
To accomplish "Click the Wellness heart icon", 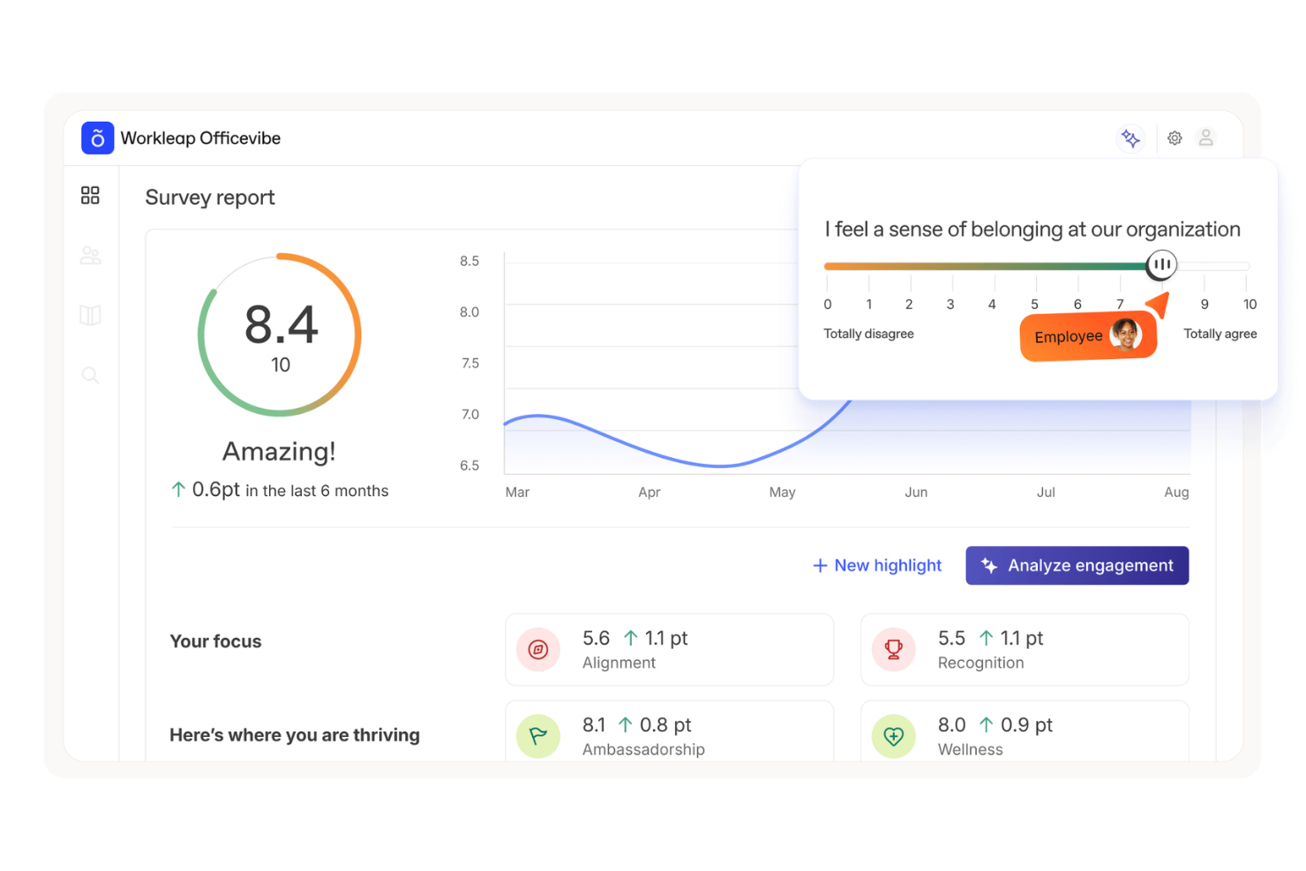I will tap(893, 736).
